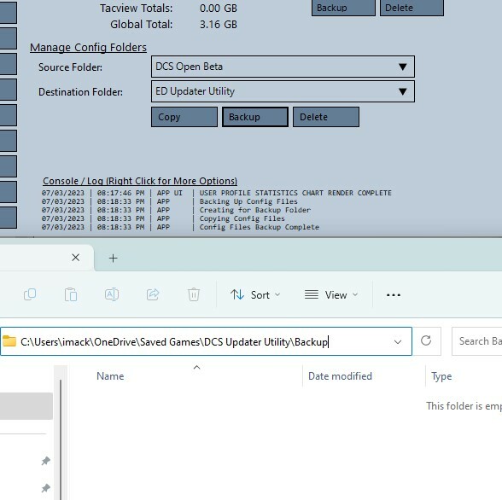The image size is (502, 500).
Task: Add a new Explorer tab
Action: (113, 259)
